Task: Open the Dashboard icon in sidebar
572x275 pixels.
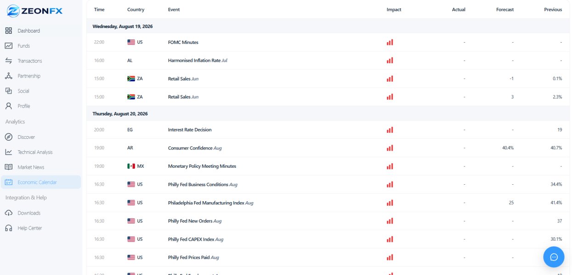Action: coord(8,31)
